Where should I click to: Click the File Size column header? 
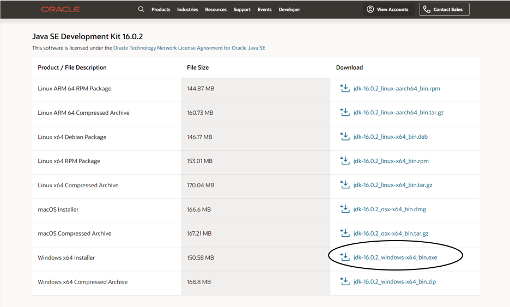[198, 67]
